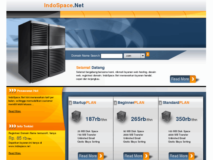Click the Selamat Datang Read More button
Image resolution: width=213 pixels, height=160 pixels.
[x=183, y=79]
